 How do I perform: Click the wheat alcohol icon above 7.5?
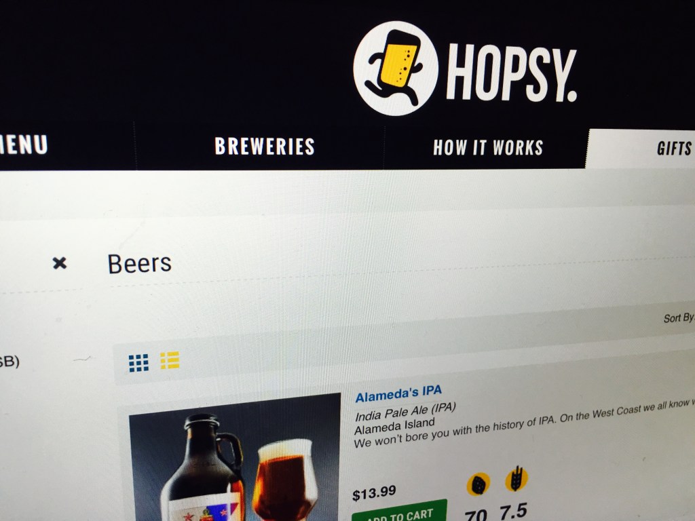(x=516, y=479)
